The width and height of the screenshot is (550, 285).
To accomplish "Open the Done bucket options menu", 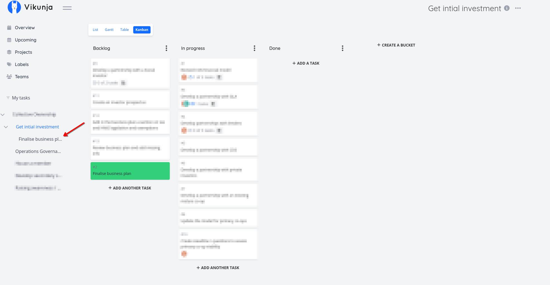I will [343, 48].
